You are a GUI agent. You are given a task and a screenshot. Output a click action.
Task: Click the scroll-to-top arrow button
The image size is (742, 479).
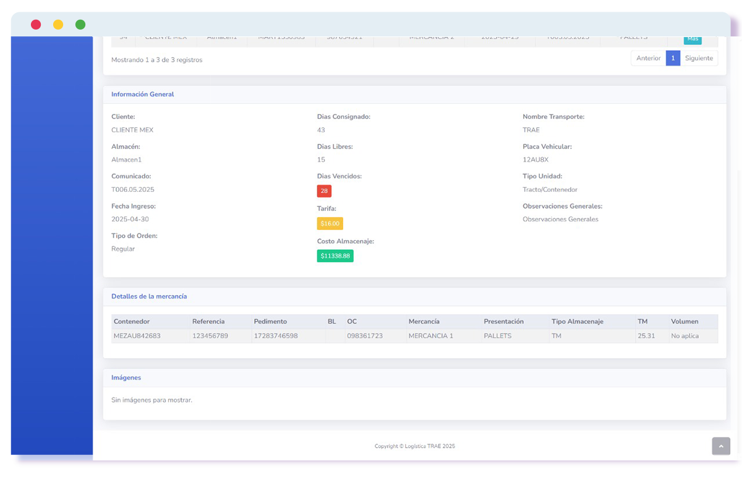[720, 446]
